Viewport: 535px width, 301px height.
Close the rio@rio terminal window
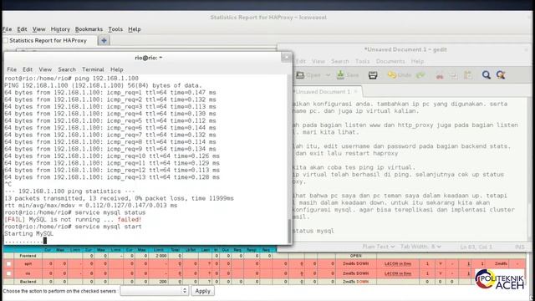click(x=286, y=58)
